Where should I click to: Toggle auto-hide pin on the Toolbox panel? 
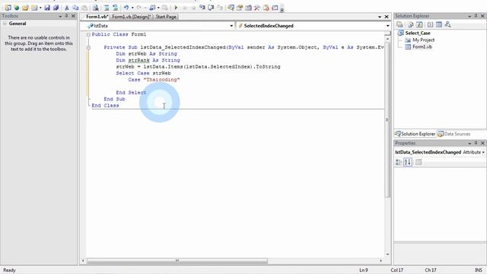click(x=66, y=16)
